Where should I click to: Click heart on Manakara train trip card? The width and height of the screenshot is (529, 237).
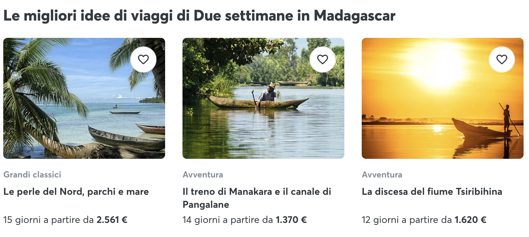coord(322,59)
